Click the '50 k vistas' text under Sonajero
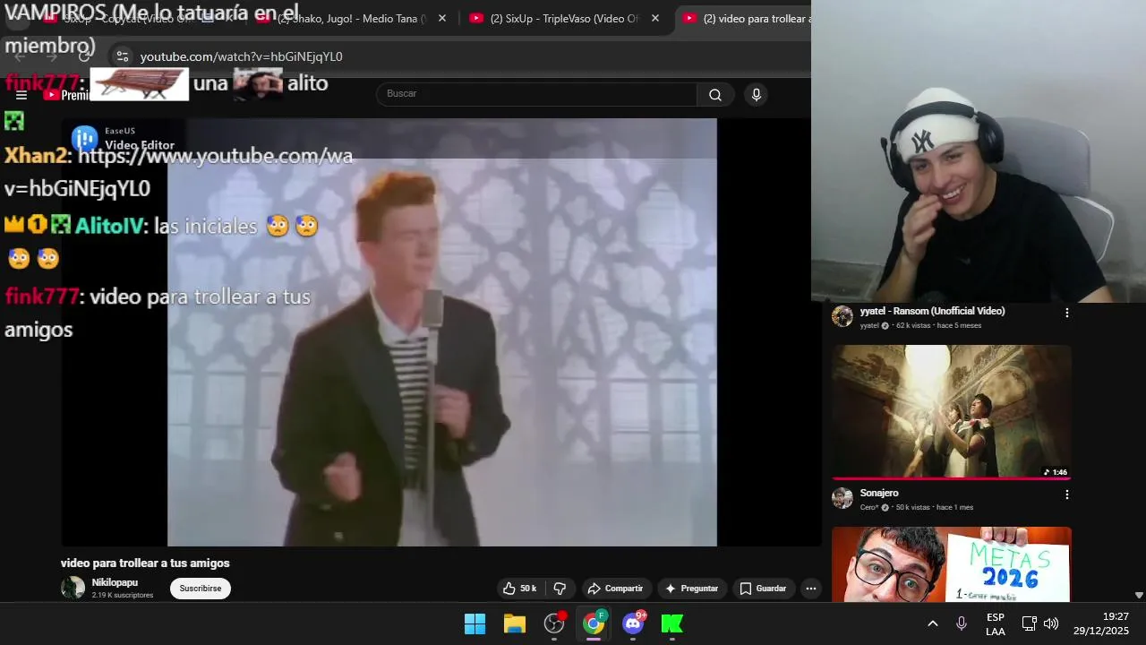Image resolution: width=1146 pixels, height=645 pixels. point(912,507)
